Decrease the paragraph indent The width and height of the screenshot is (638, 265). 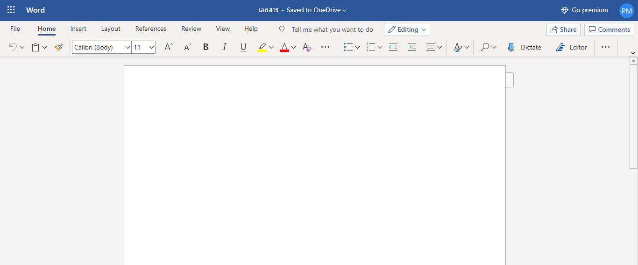(393, 47)
